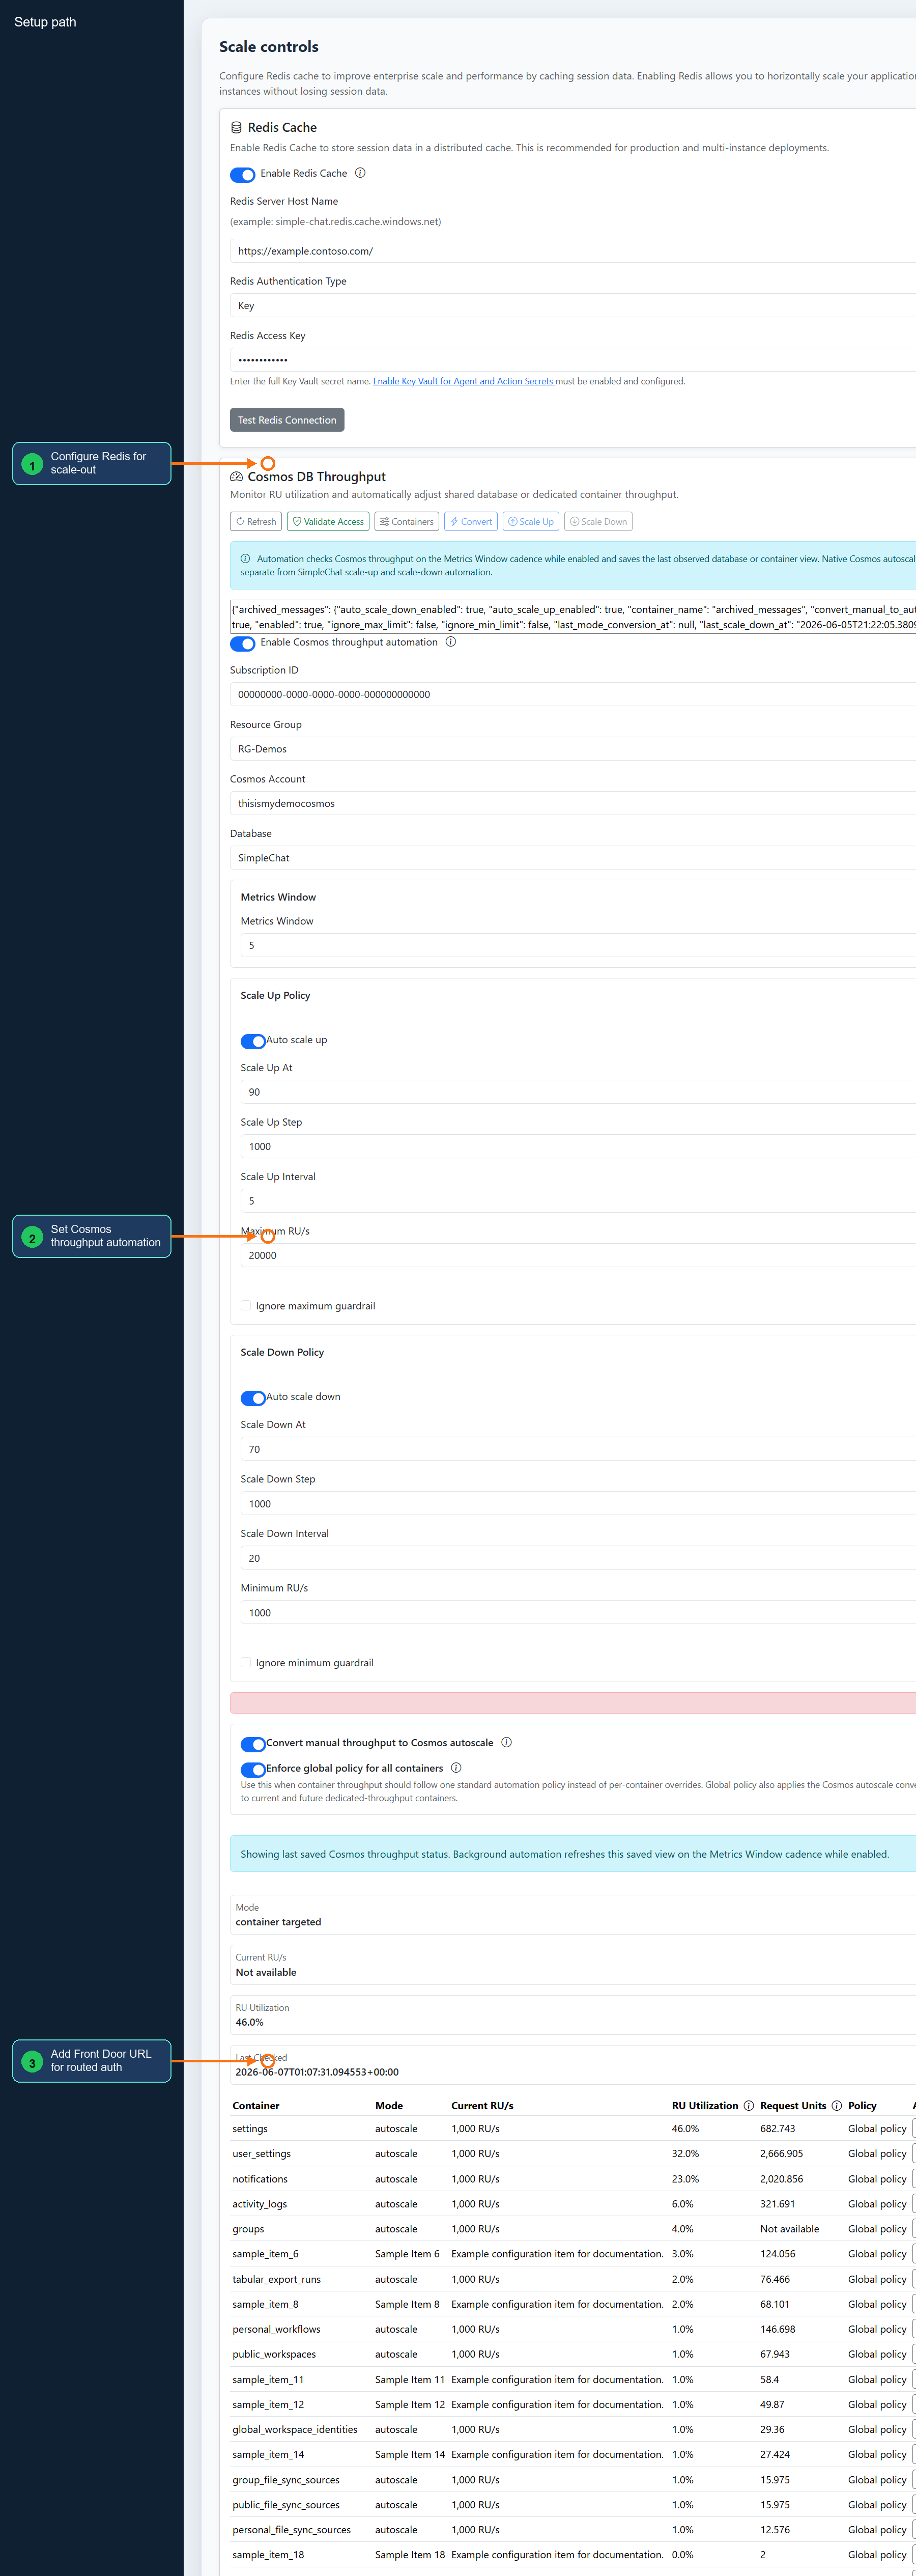This screenshot has width=916, height=2576.
Task: Click Scale Down At field
Action: [x=578, y=1449]
